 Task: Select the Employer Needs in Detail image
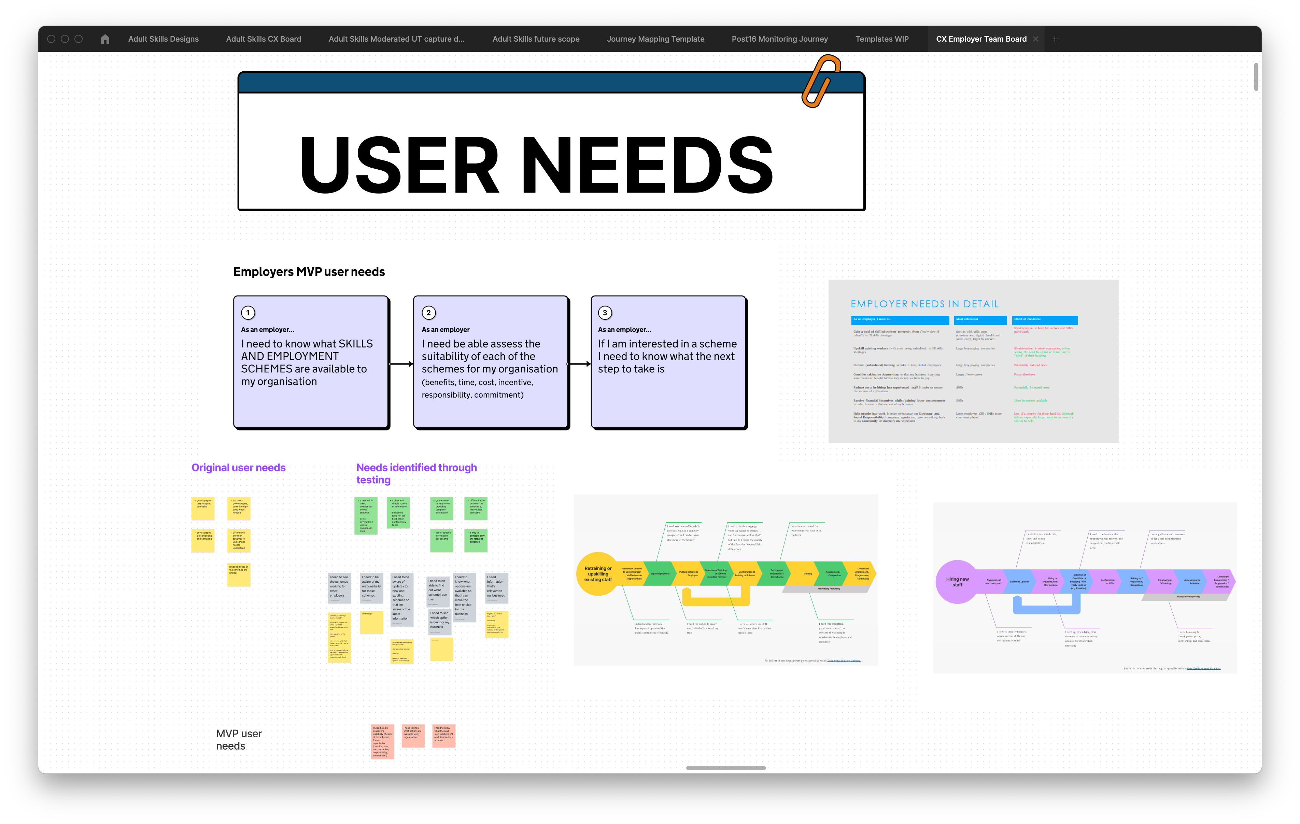(x=973, y=361)
